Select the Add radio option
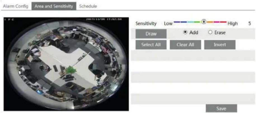The height and width of the screenshot is (113, 256). click(x=185, y=32)
